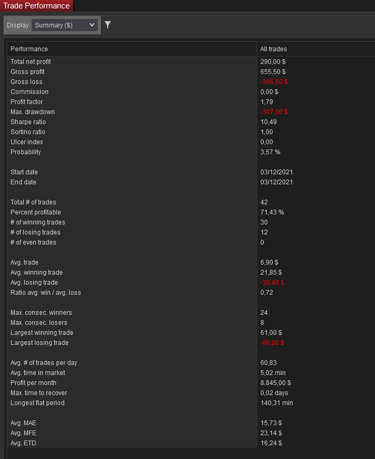Select the Start date value 03/12/2021
This screenshot has height=459, width=375.
[277, 172]
